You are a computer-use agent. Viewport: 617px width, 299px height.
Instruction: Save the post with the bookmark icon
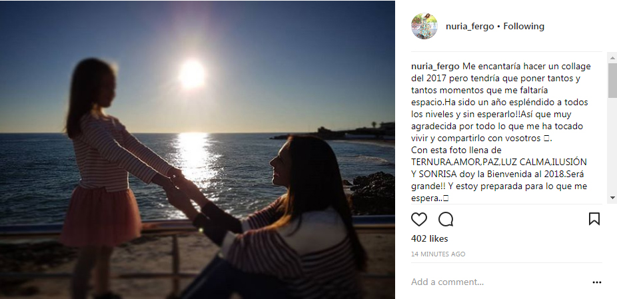tap(594, 219)
